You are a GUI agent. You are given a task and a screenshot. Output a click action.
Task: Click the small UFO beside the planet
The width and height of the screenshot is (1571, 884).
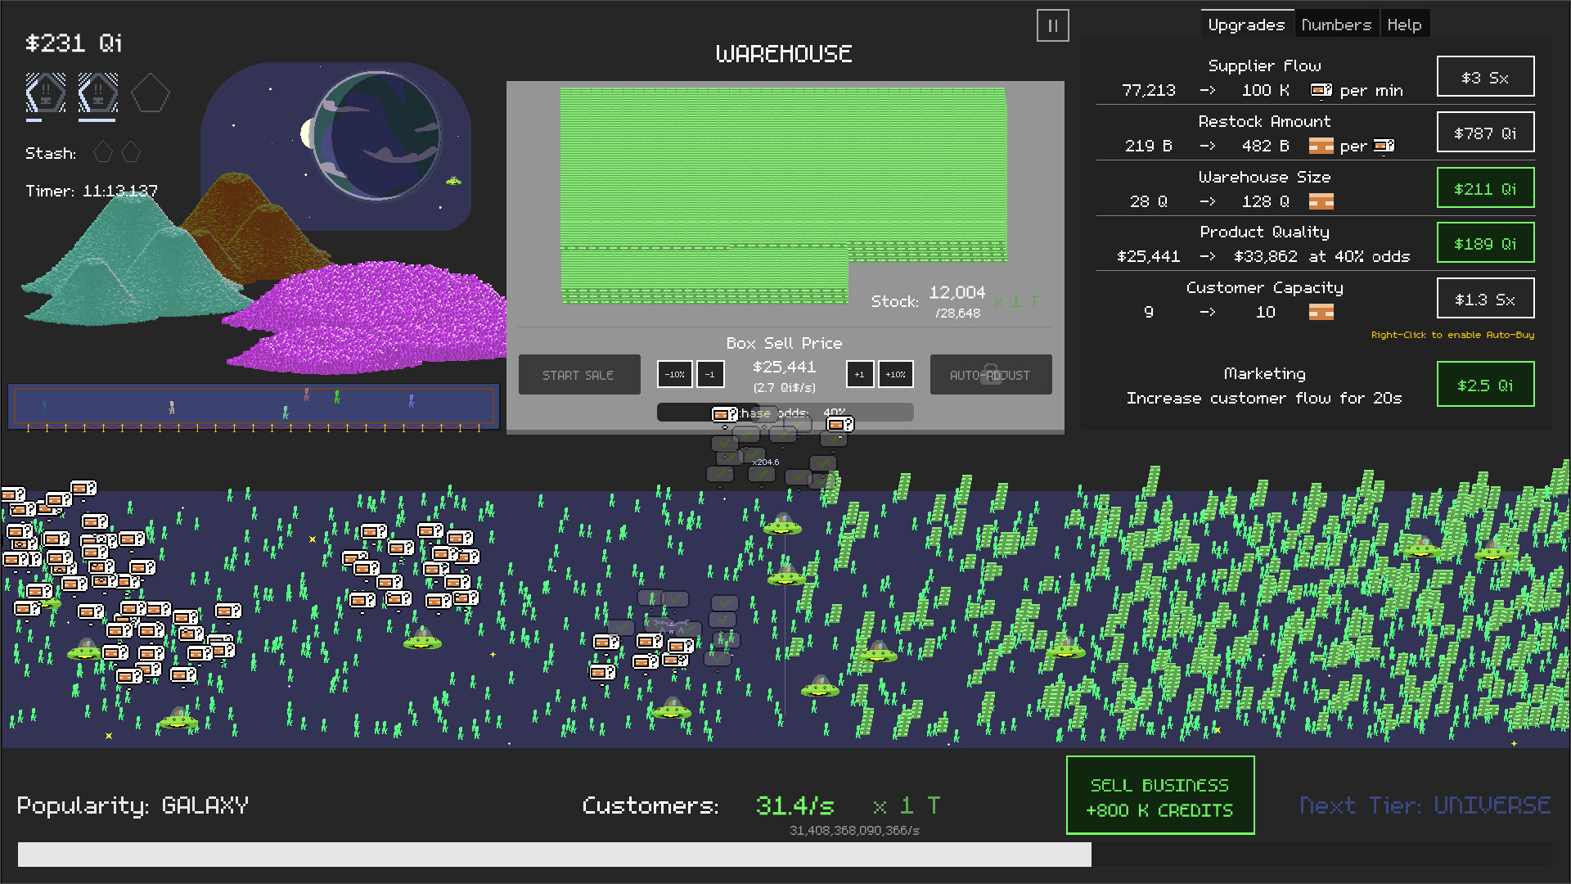452,181
